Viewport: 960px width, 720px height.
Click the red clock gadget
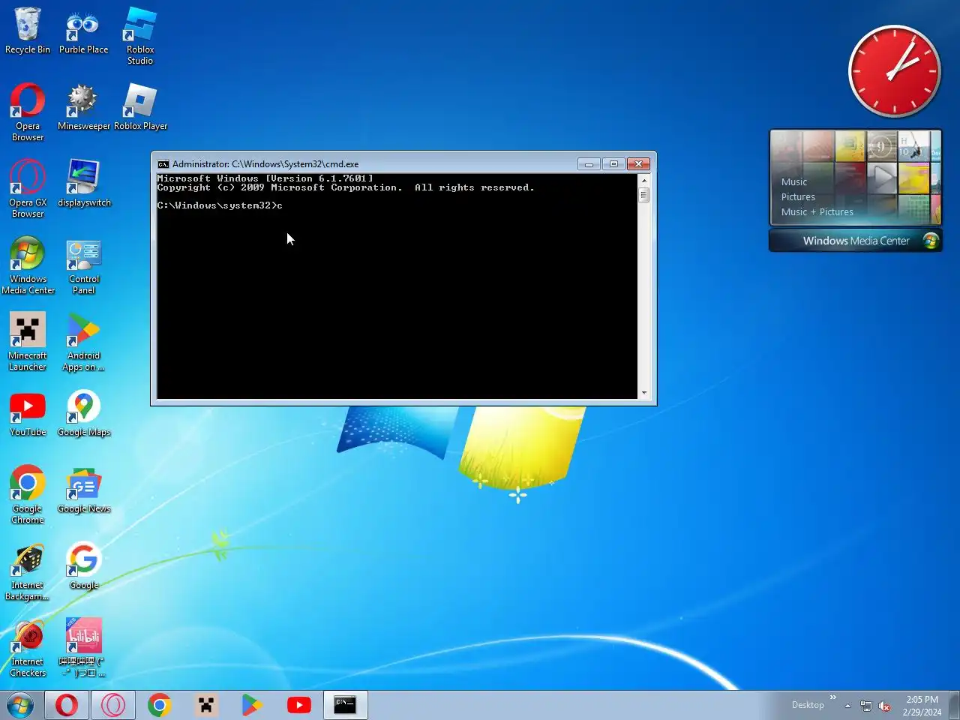pos(895,71)
